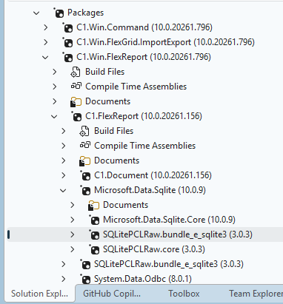Select Compile Time Assemblies label under C1.FlexReport
This screenshot has width=283, height=304.
145,146
